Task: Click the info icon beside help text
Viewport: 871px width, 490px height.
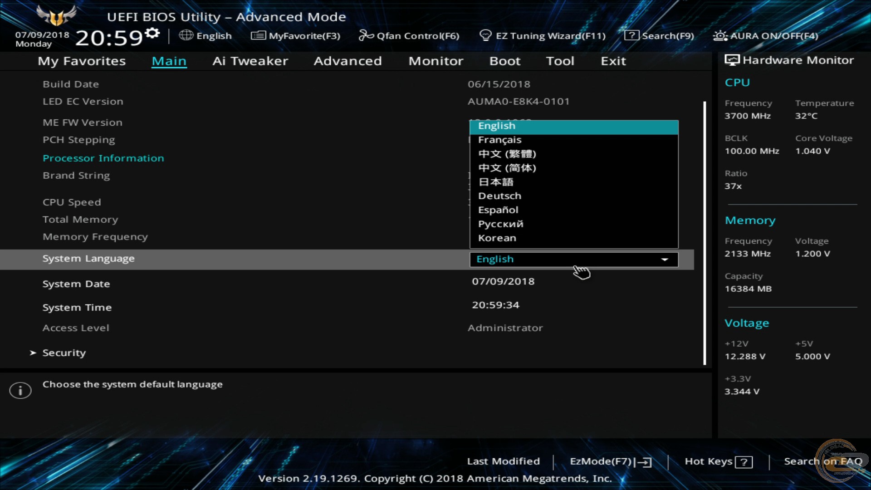Action: click(20, 390)
